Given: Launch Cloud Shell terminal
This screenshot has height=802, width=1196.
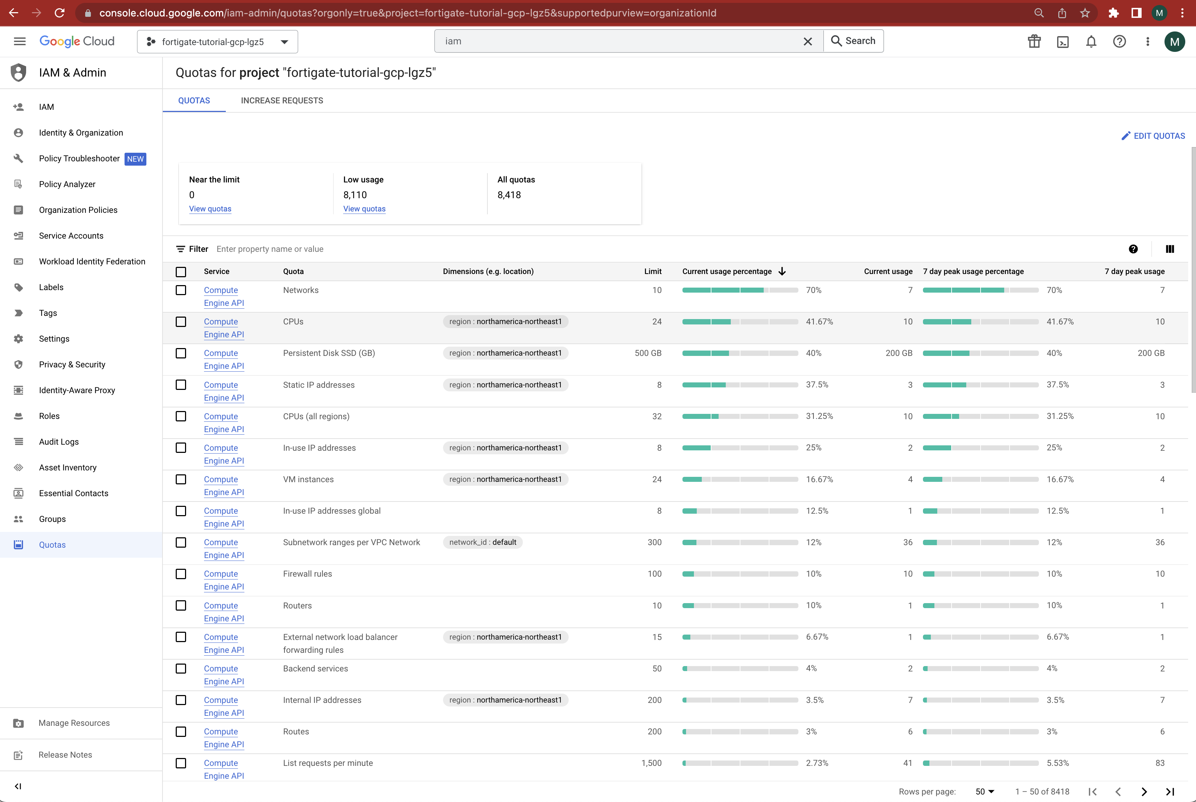Looking at the screenshot, I should coord(1063,42).
